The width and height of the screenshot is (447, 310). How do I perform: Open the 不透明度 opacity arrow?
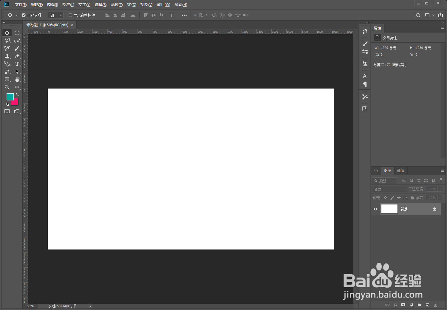pos(440,189)
